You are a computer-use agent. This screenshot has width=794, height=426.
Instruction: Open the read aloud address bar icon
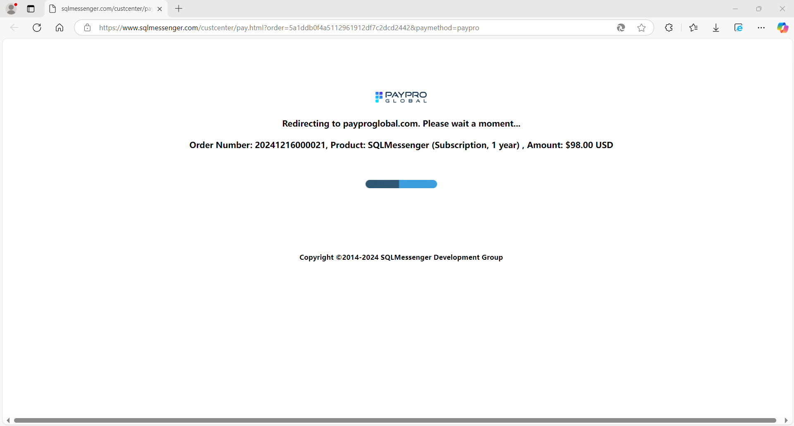click(x=621, y=28)
